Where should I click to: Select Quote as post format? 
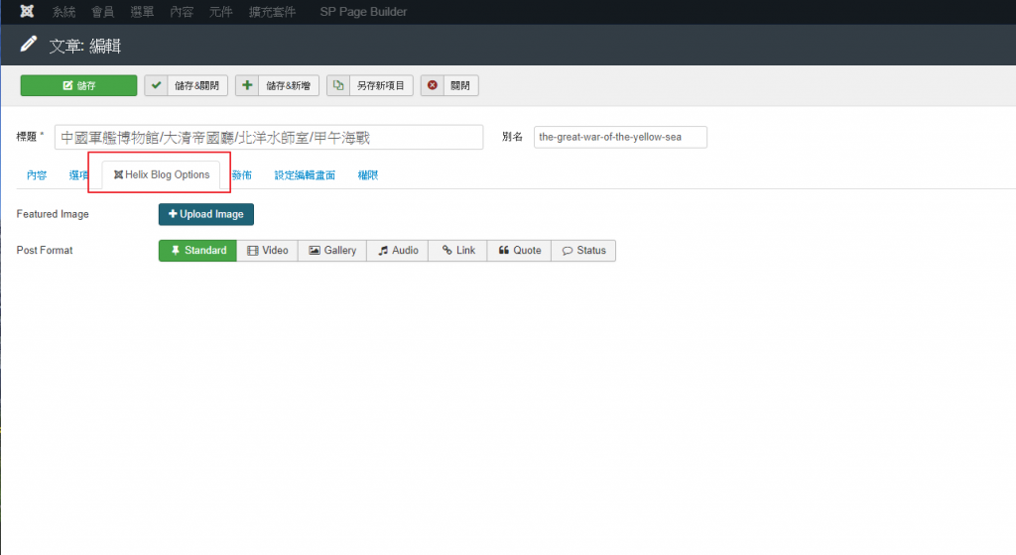519,251
